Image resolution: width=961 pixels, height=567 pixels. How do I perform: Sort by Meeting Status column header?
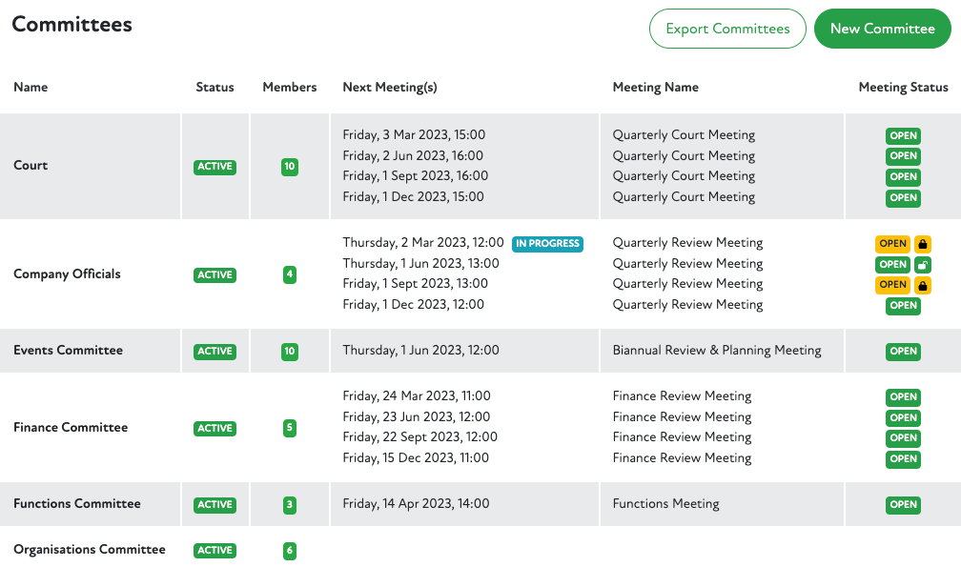point(903,88)
